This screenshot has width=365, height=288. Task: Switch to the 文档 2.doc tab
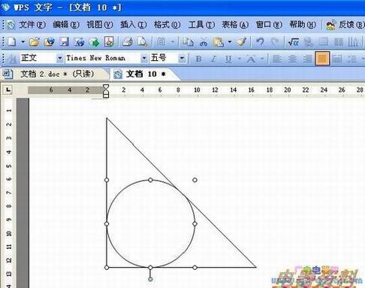tap(57, 74)
